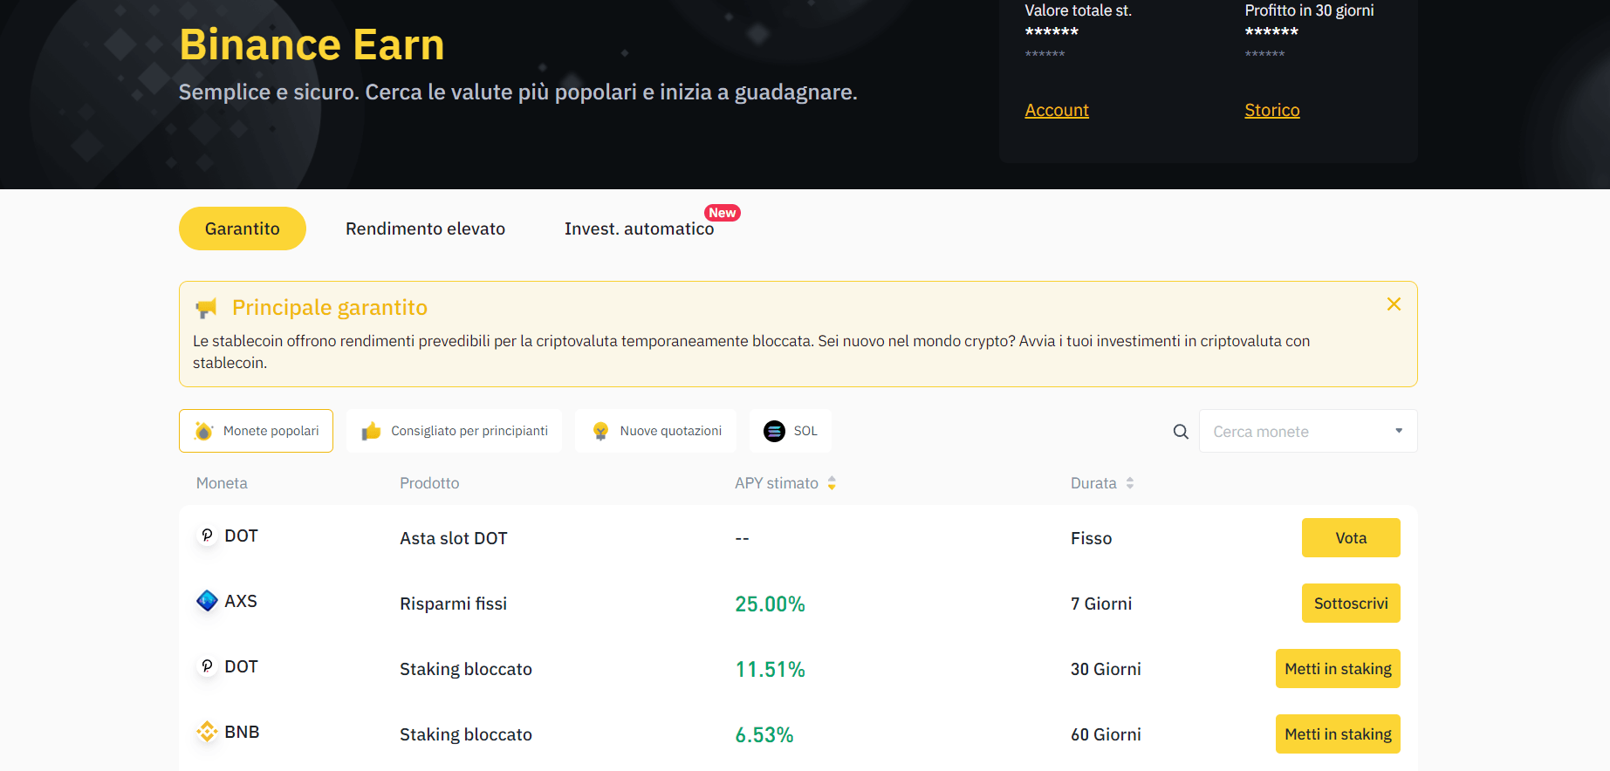Screen dimensions: 1610x771
Task: Close the Principale garantito banner
Action: [1394, 304]
